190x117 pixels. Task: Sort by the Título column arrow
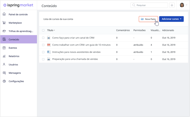54,30
